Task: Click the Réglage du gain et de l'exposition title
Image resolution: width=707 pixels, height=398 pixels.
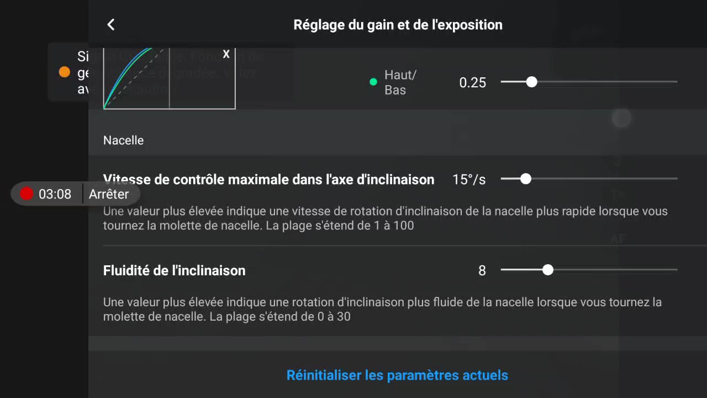Action: (398, 24)
